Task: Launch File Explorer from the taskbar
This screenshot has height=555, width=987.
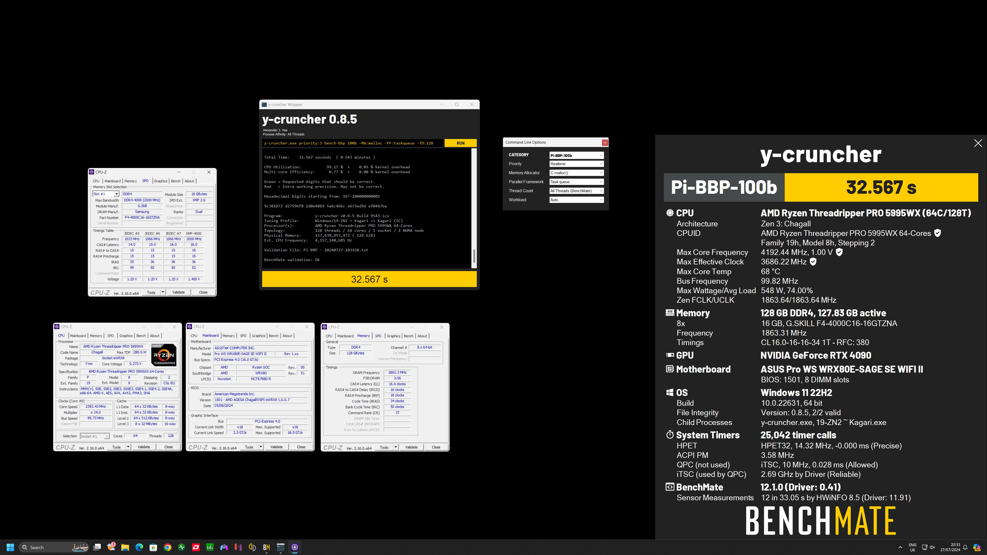Action: pyautogui.click(x=125, y=547)
